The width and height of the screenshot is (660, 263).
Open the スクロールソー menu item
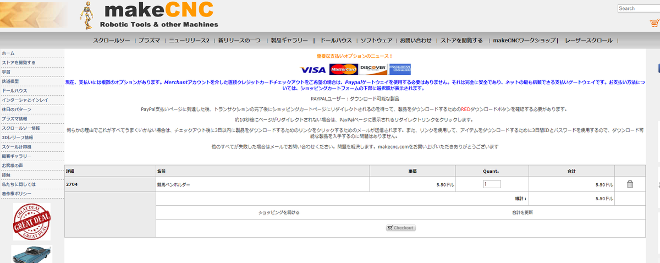tap(112, 40)
